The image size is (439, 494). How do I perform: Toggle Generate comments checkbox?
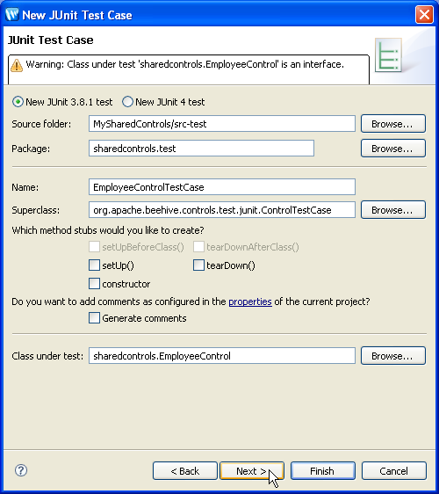(x=94, y=318)
